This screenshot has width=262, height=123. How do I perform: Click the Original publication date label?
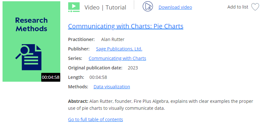pyautogui.click(x=95, y=68)
